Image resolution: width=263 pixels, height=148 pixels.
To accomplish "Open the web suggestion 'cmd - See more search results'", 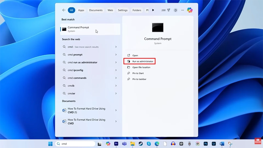I will pyautogui.click(x=90, y=47).
